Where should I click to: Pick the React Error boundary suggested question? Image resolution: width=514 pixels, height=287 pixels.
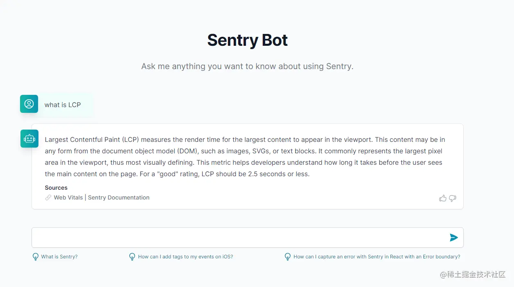coord(376,257)
